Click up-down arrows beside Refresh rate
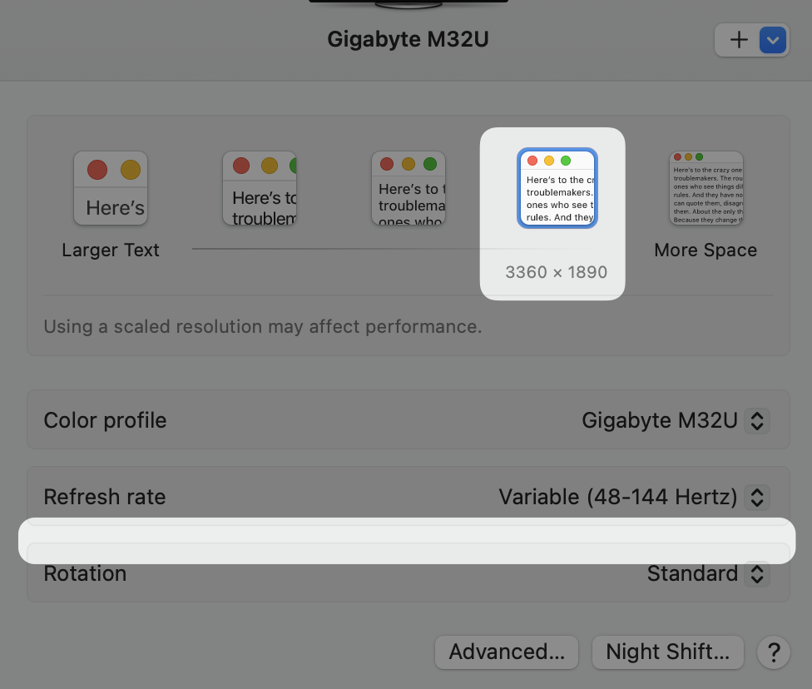The image size is (812, 689). (x=757, y=497)
